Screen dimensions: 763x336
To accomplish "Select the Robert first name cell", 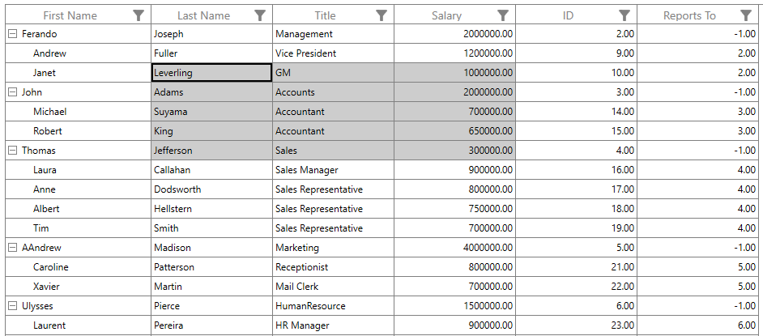I will point(78,131).
